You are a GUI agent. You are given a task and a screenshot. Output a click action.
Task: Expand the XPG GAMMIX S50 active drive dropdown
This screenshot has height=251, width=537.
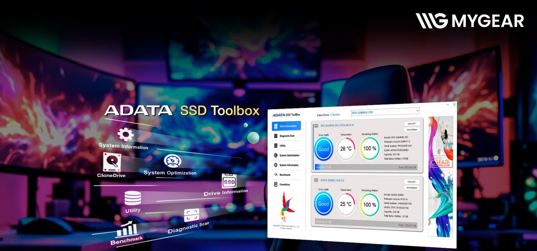click(x=417, y=111)
